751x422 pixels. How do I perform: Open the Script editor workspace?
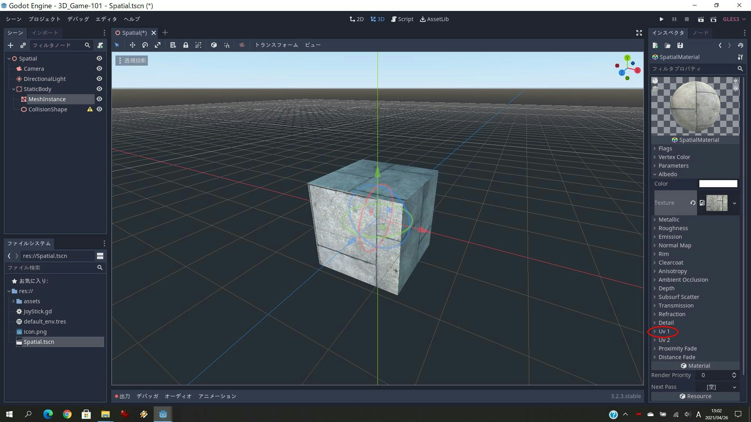[x=402, y=19]
